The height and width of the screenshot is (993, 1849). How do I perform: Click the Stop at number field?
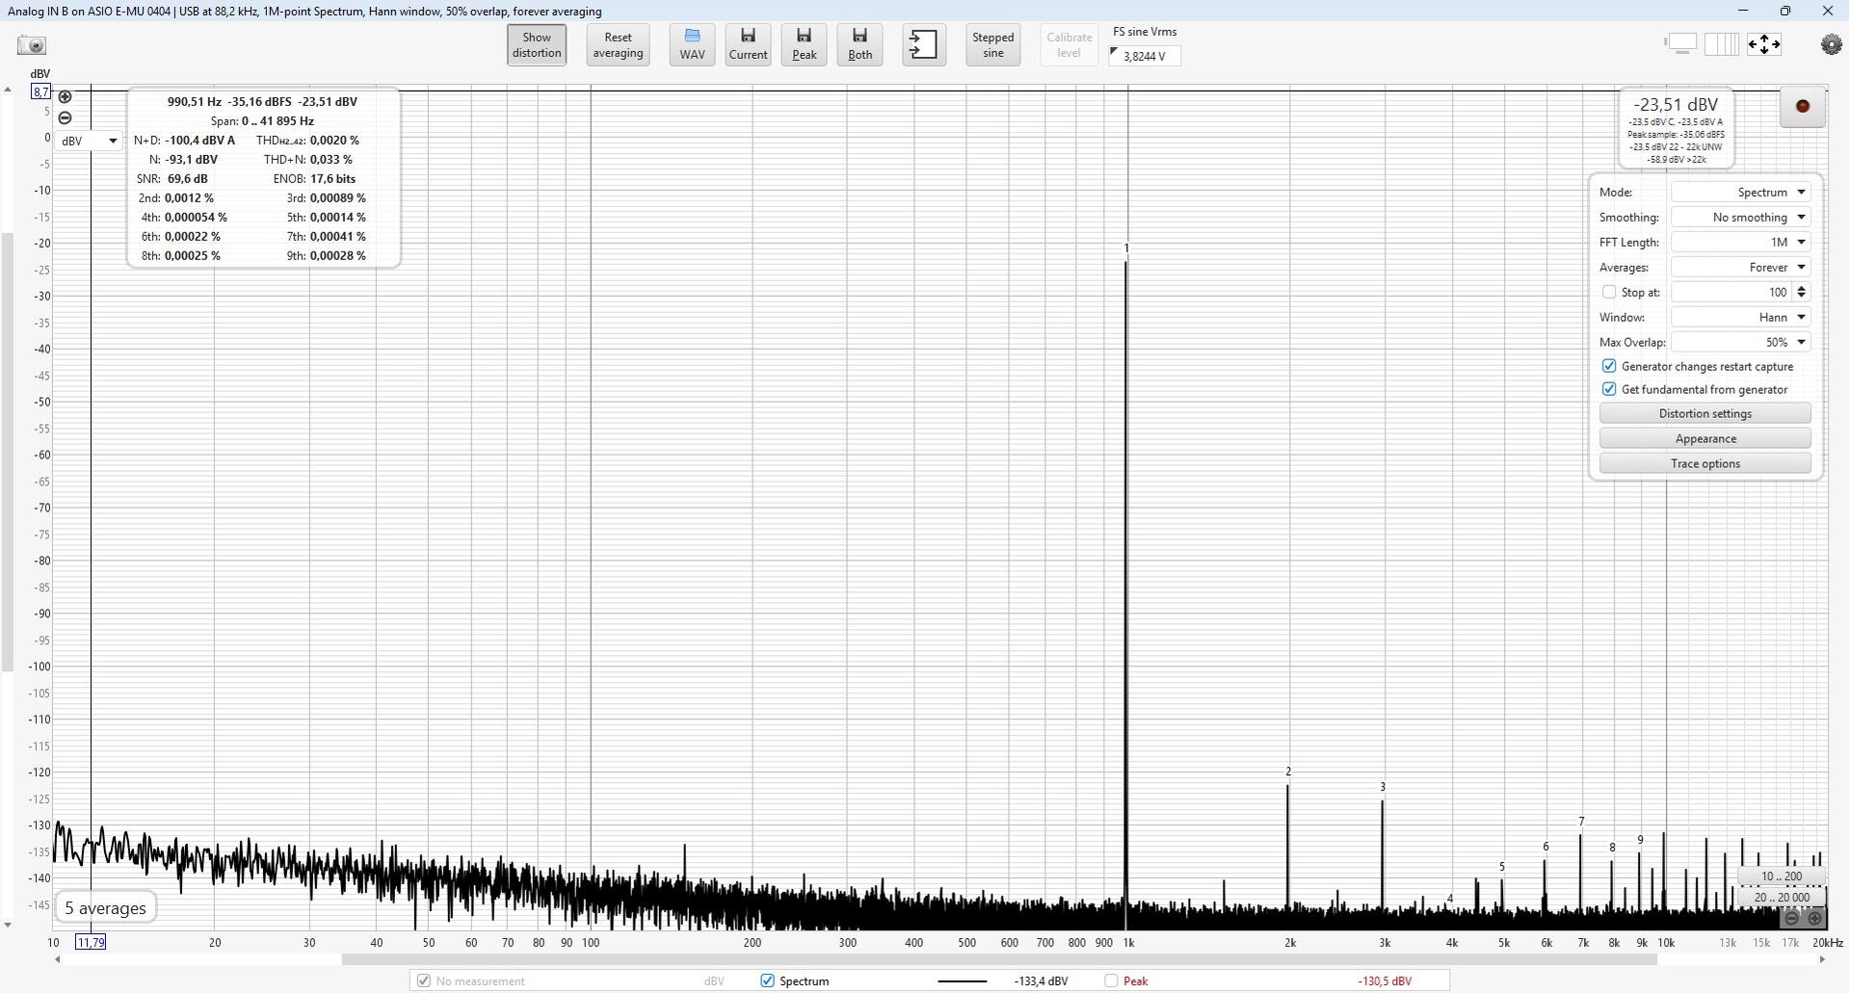pos(1732,293)
